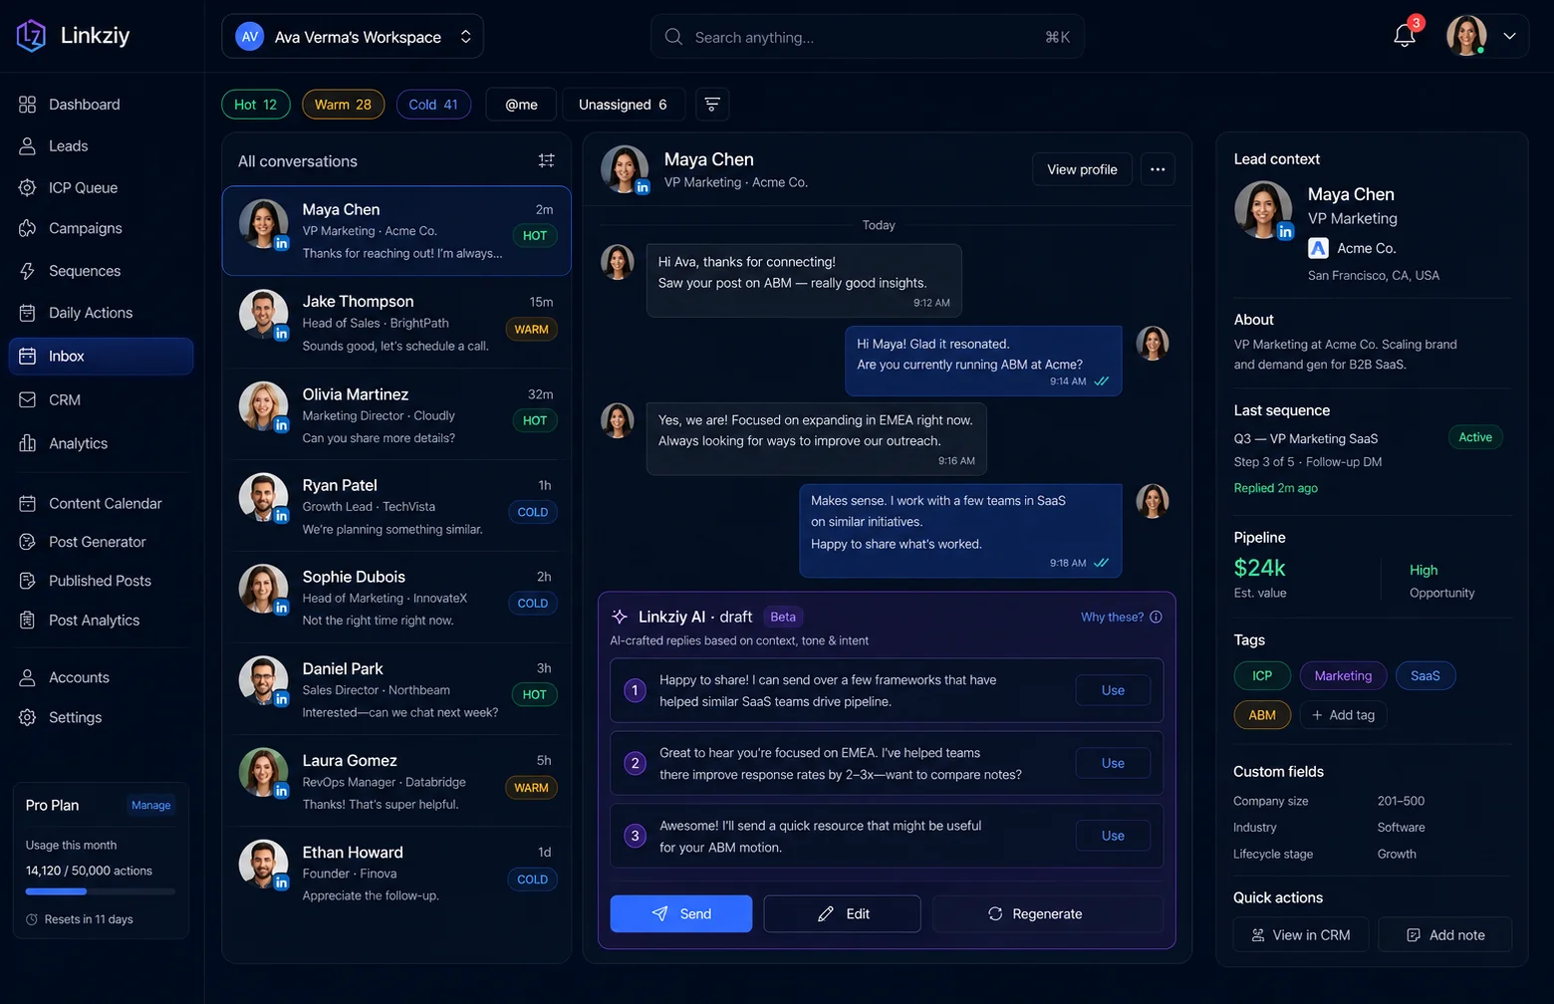
Task: Click the Accounts user icon
Action: [x=27, y=677]
